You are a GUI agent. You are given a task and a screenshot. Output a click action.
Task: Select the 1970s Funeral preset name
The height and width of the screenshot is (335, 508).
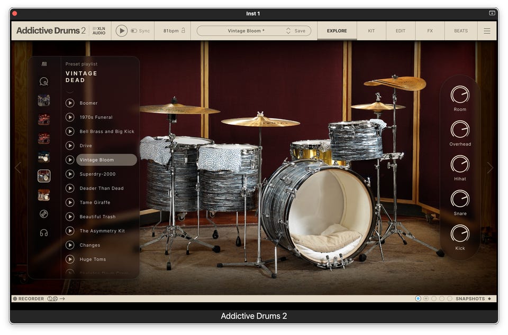click(x=96, y=117)
